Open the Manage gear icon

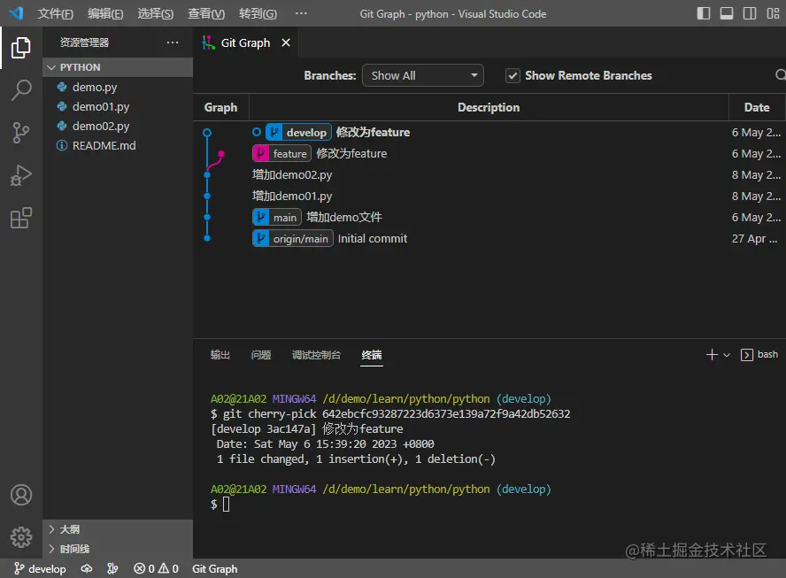[21, 536]
